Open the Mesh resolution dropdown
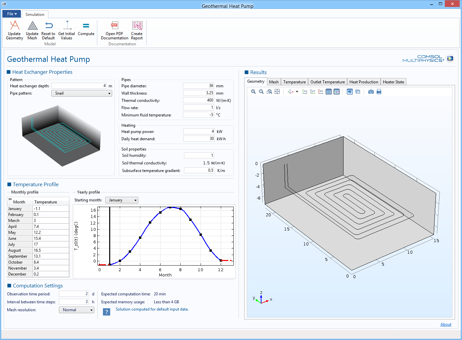 tap(76, 310)
